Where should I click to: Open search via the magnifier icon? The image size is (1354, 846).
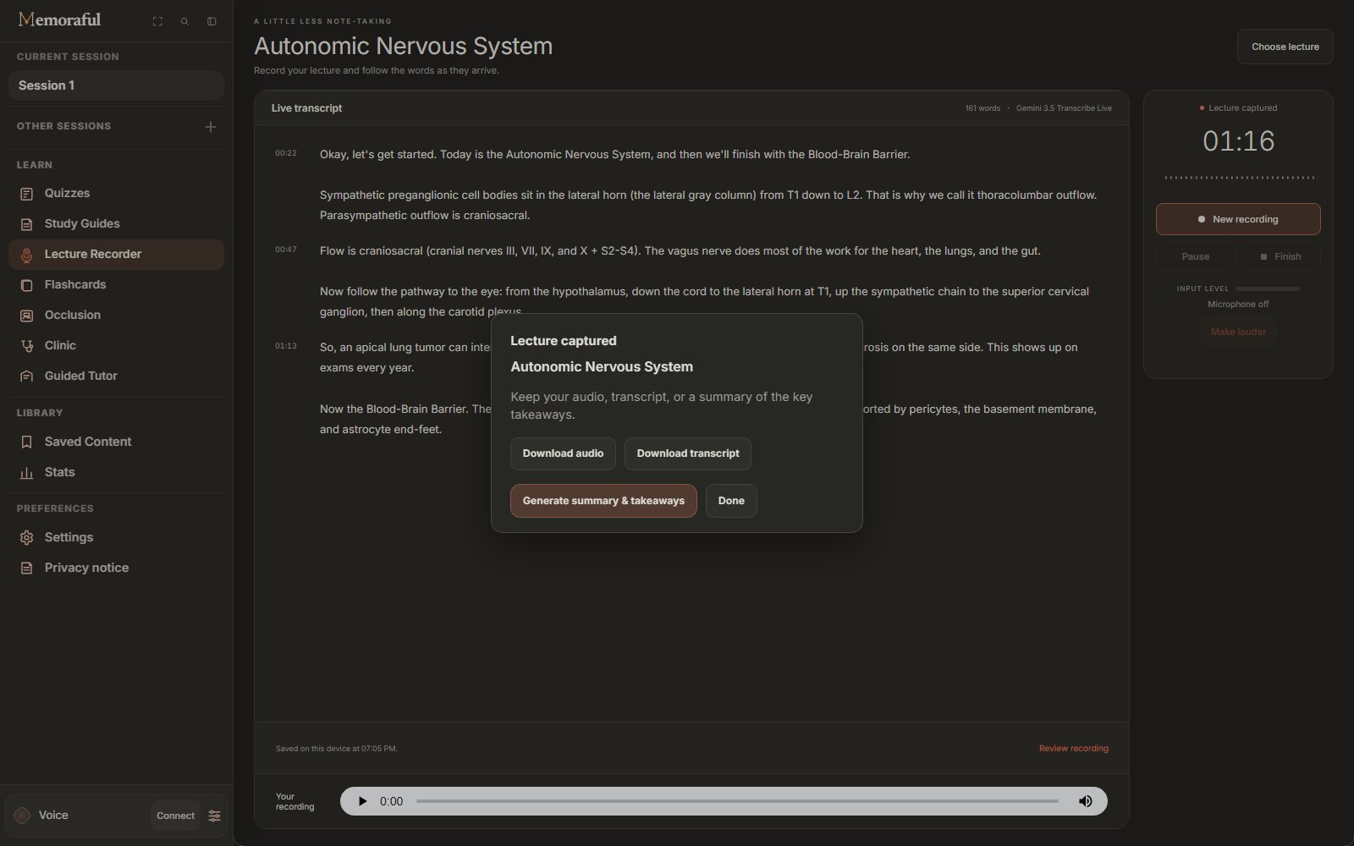tap(184, 21)
